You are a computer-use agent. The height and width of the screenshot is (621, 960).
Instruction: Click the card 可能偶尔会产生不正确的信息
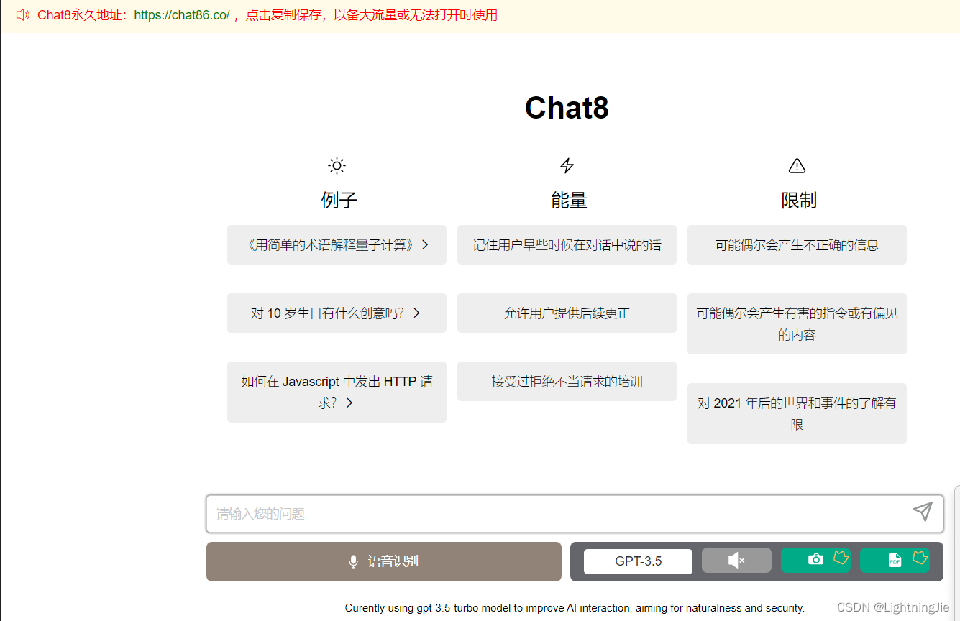point(797,245)
